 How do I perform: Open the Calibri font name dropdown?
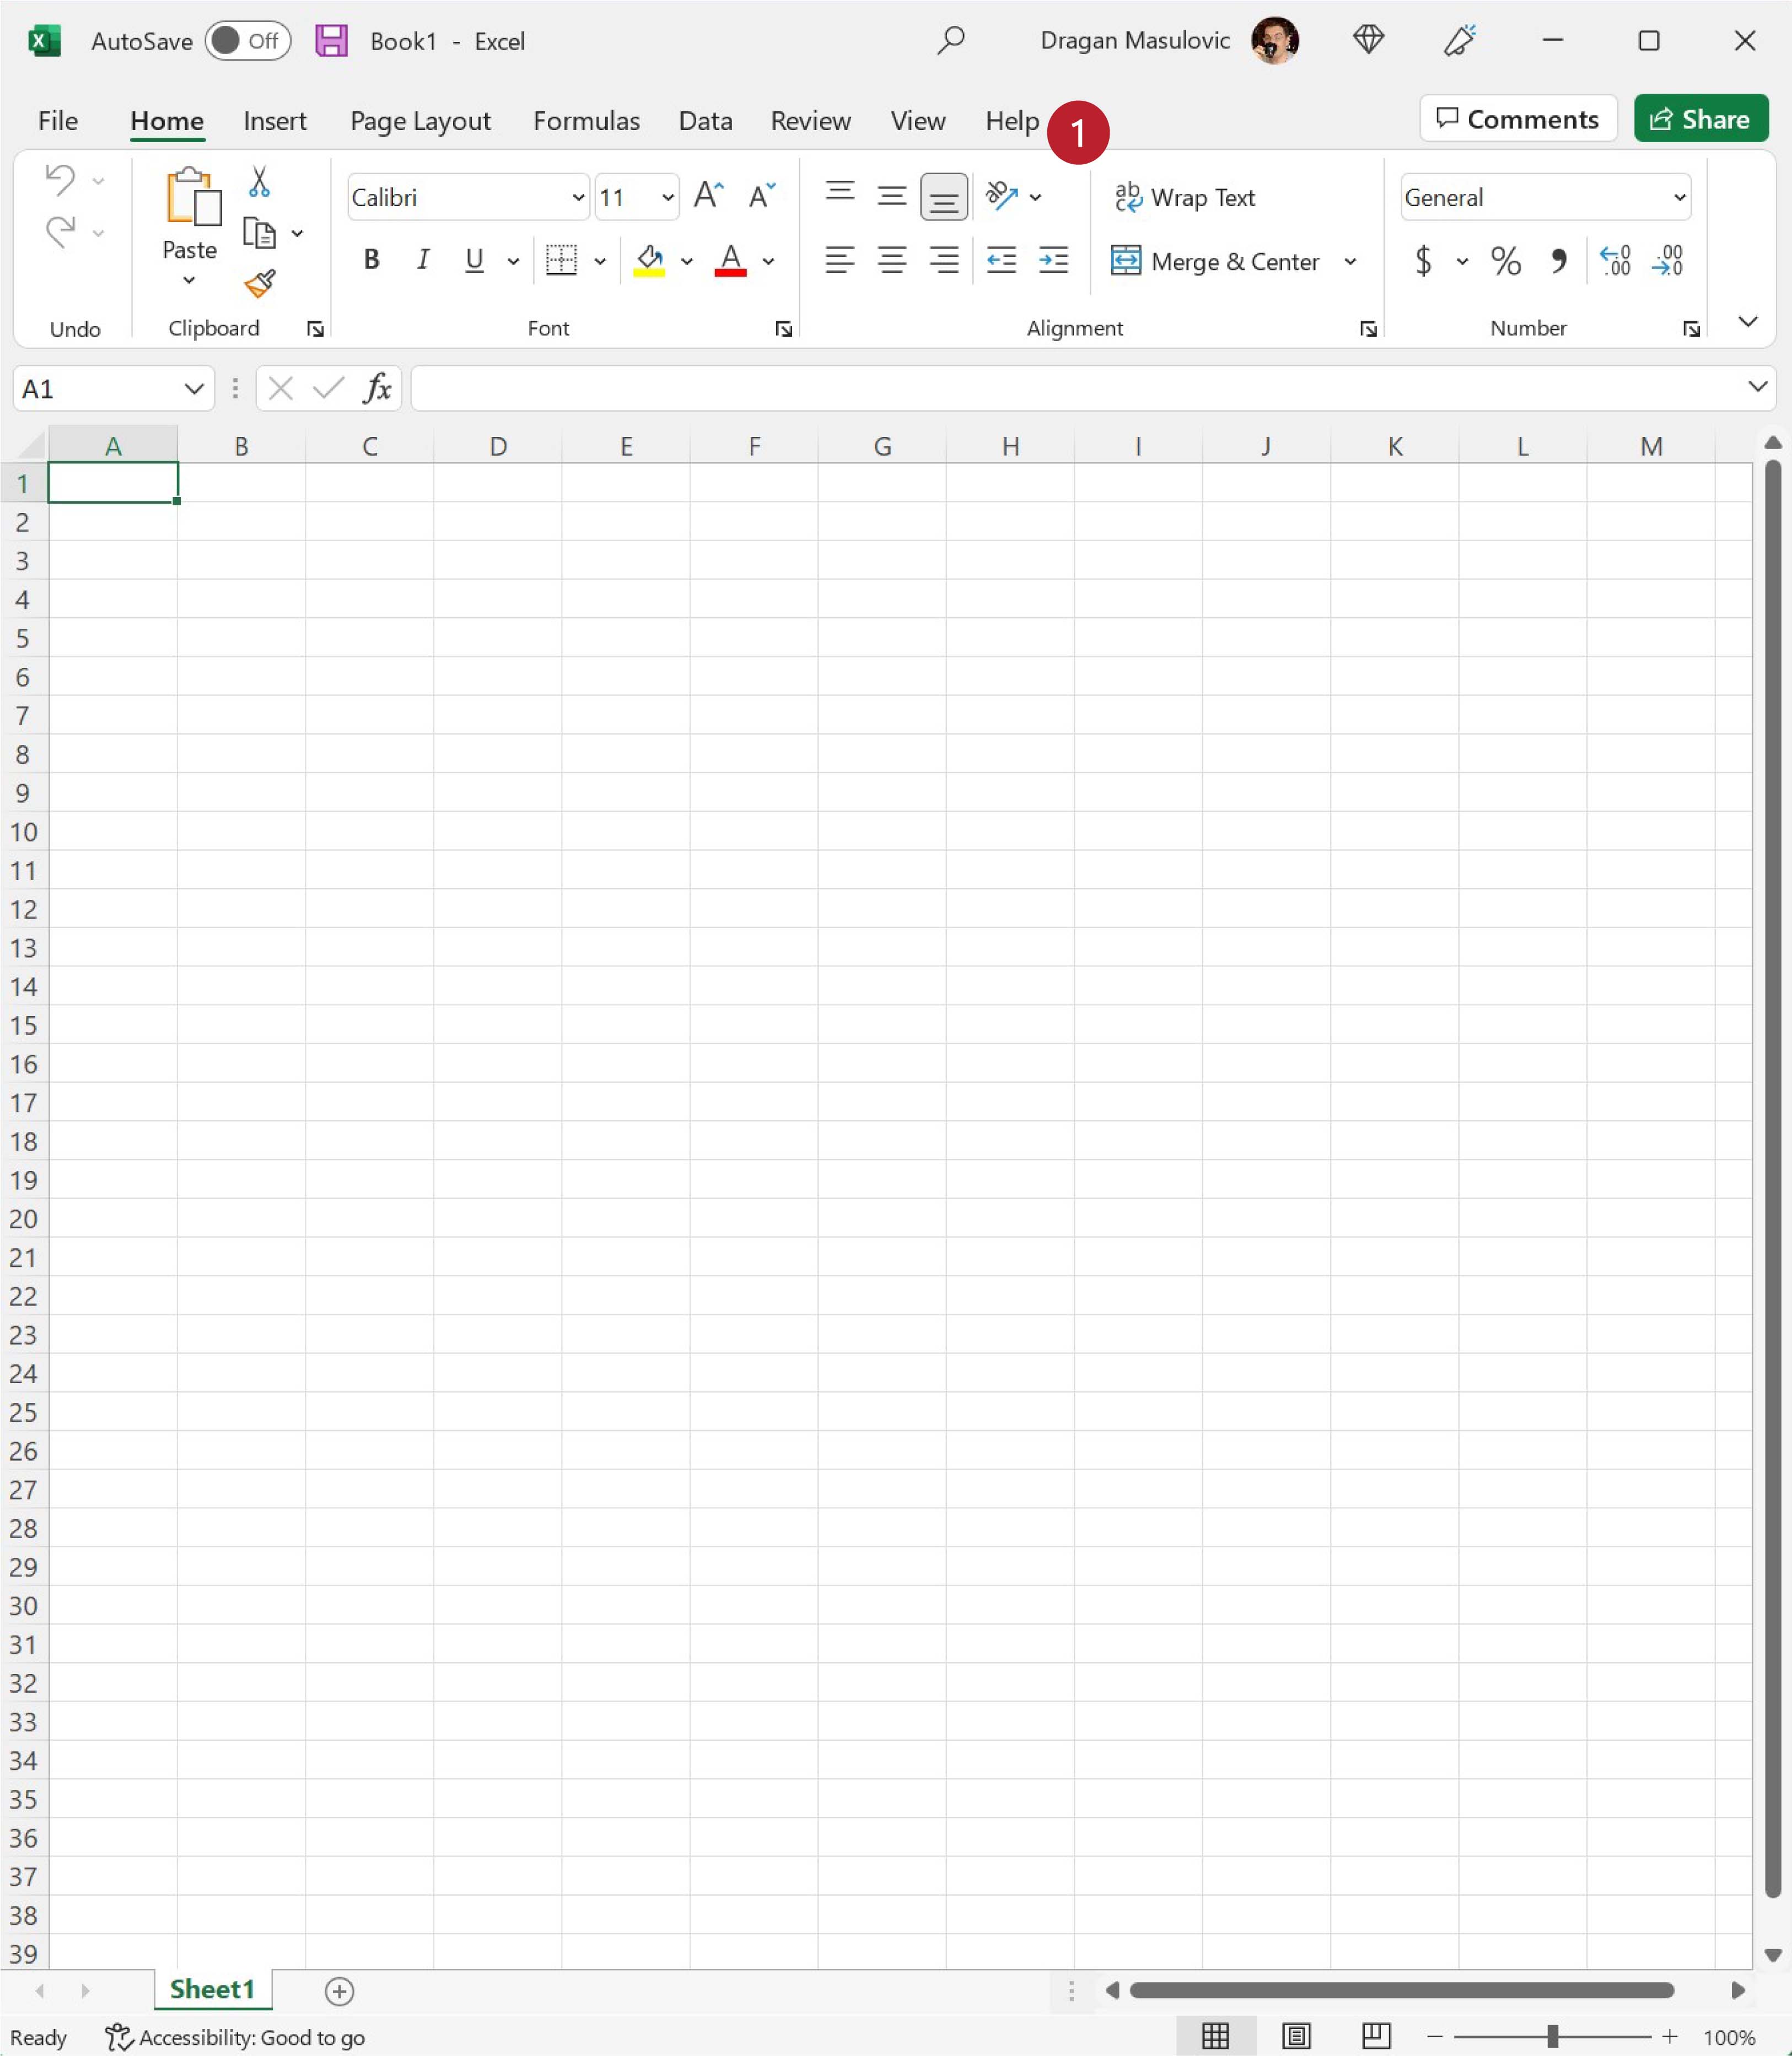578,198
